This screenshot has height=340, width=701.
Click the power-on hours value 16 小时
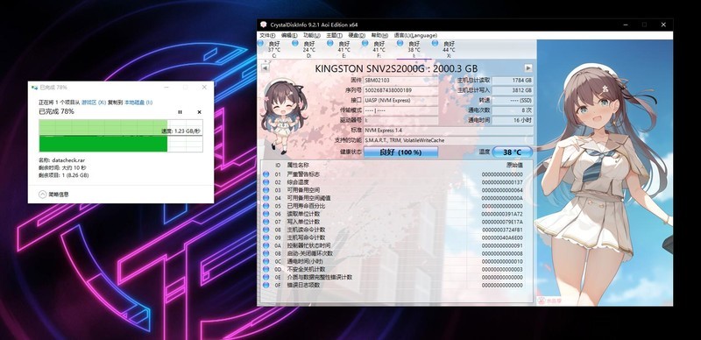(513, 120)
